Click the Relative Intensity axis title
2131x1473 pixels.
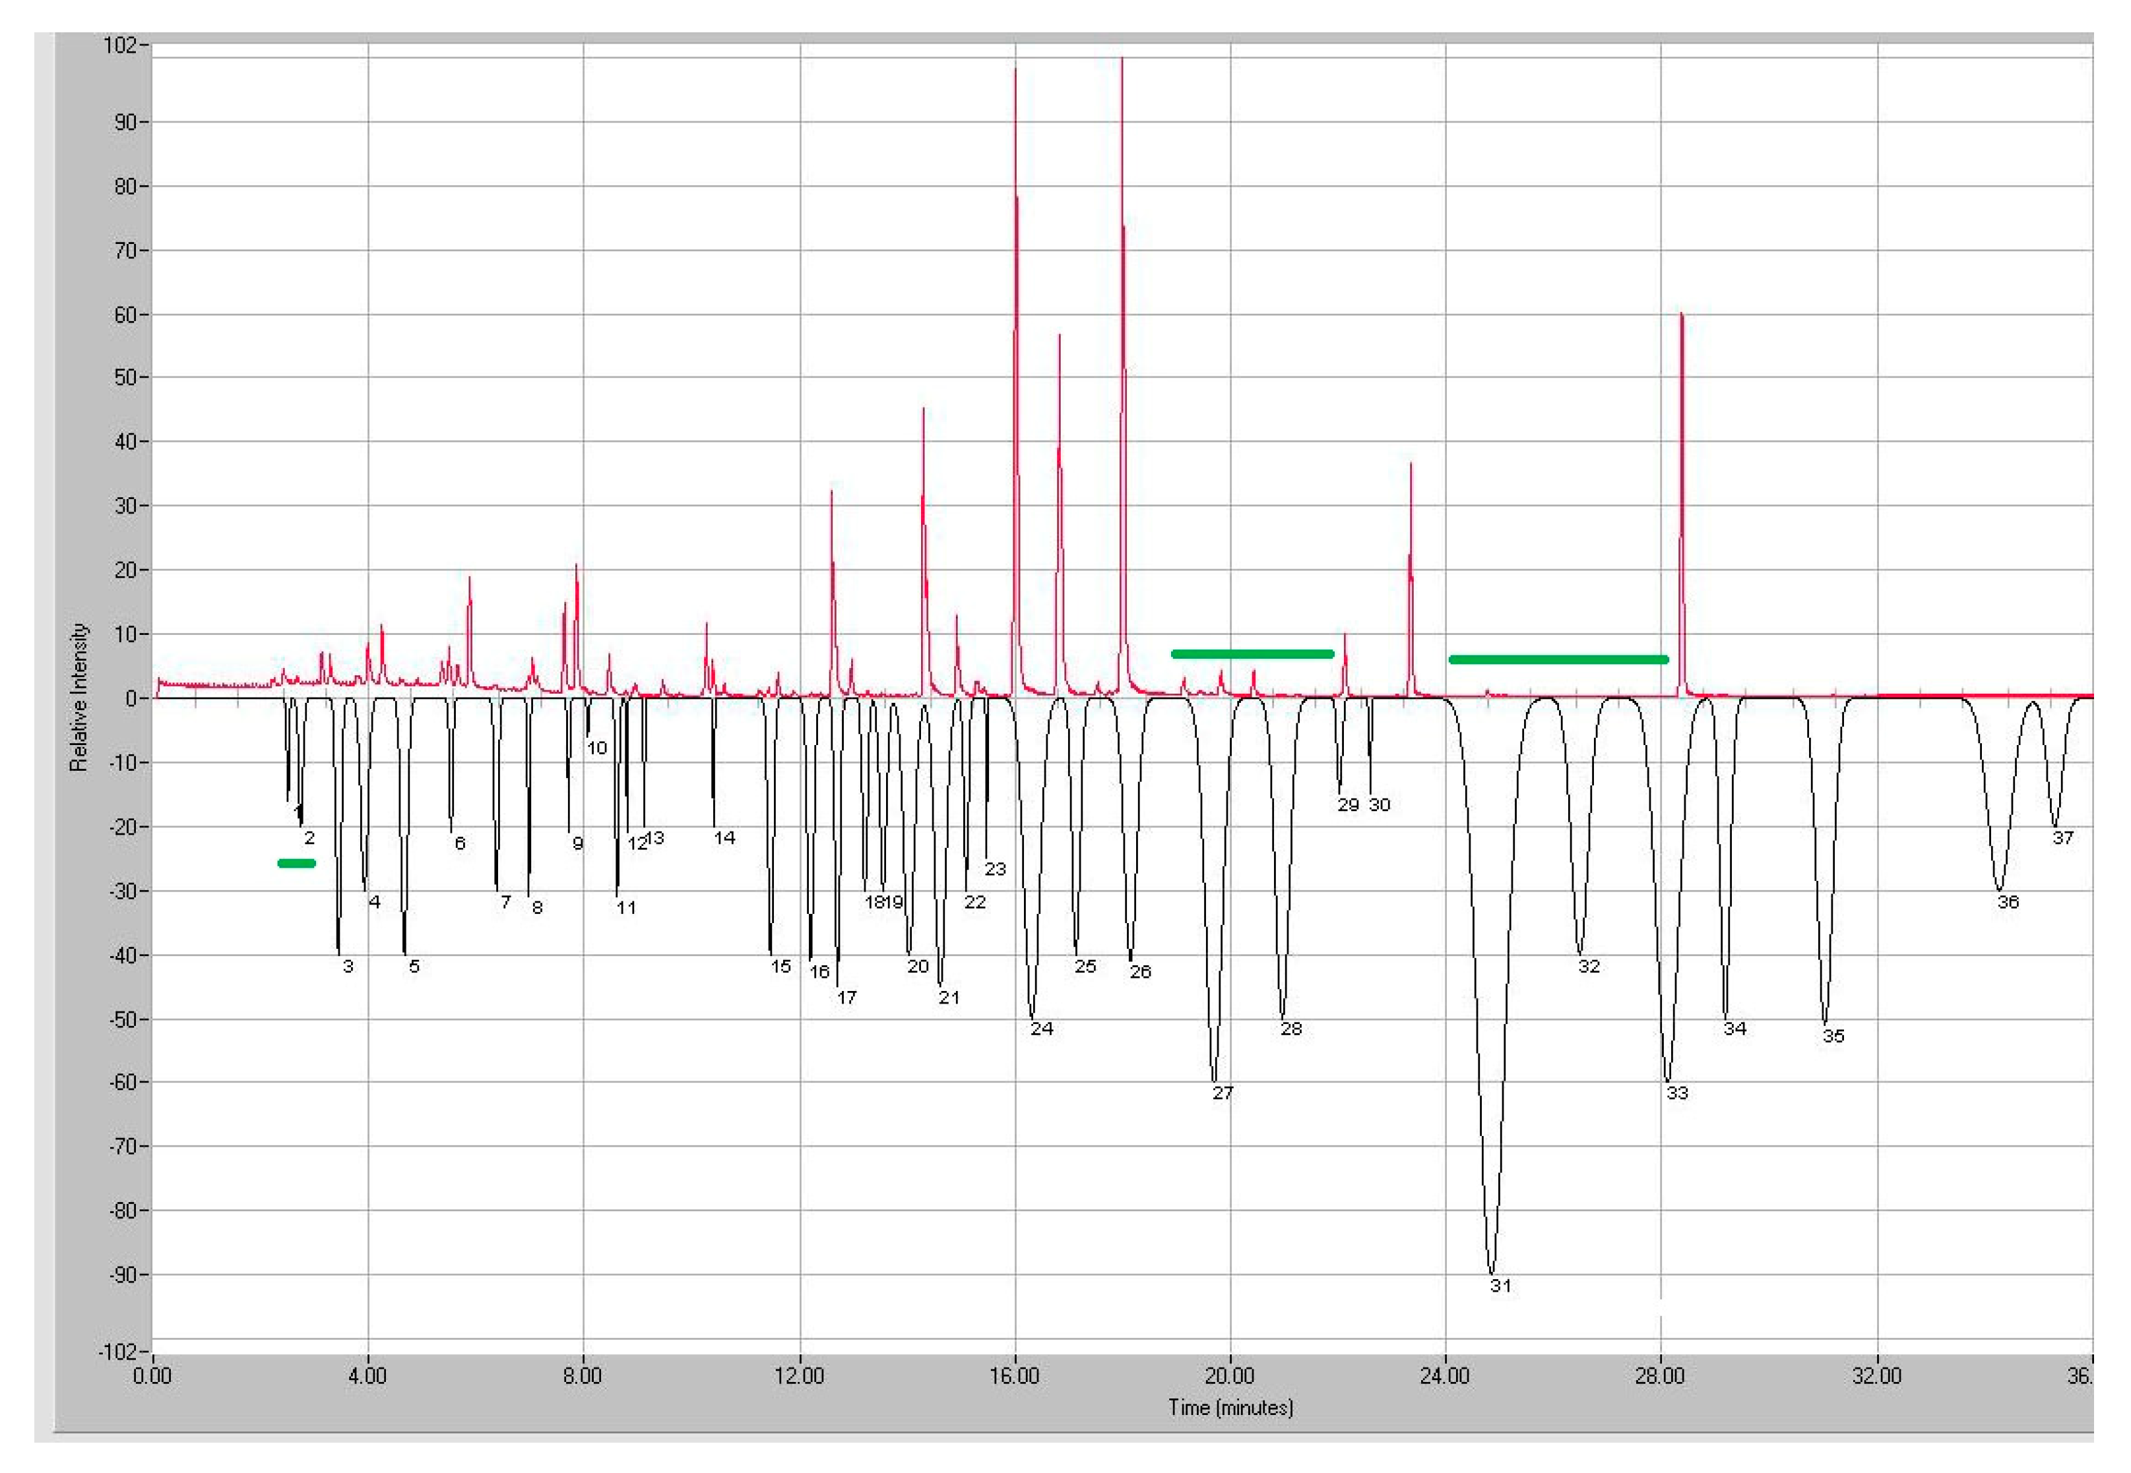(x=79, y=697)
